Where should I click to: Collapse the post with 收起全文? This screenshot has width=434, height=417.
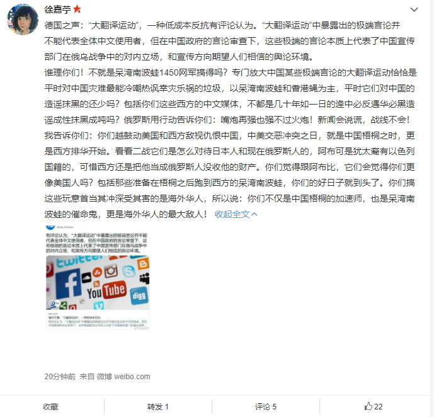(232, 214)
